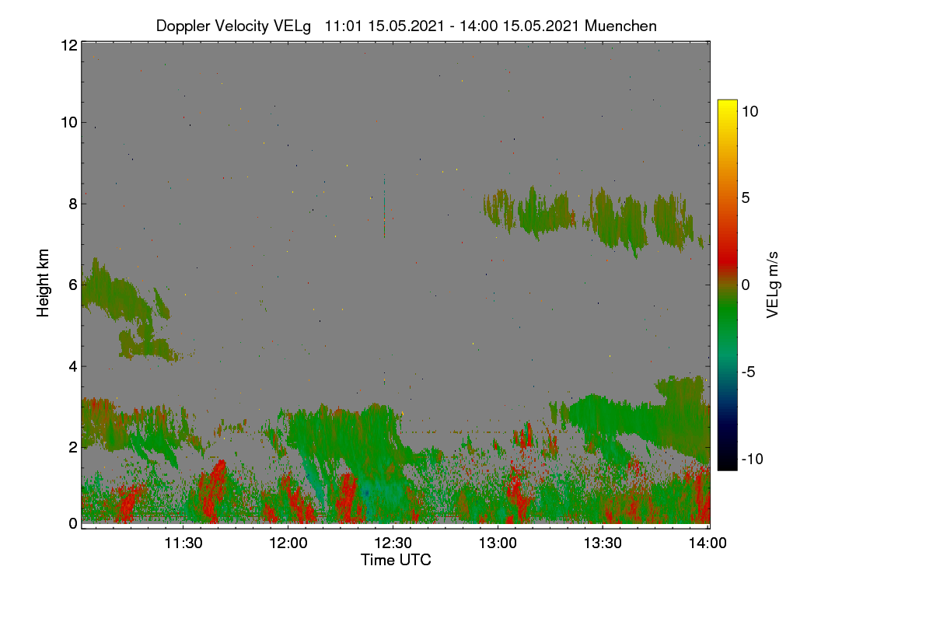
Task: Click the 'Time UTC' axis label
Action: click(x=396, y=560)
